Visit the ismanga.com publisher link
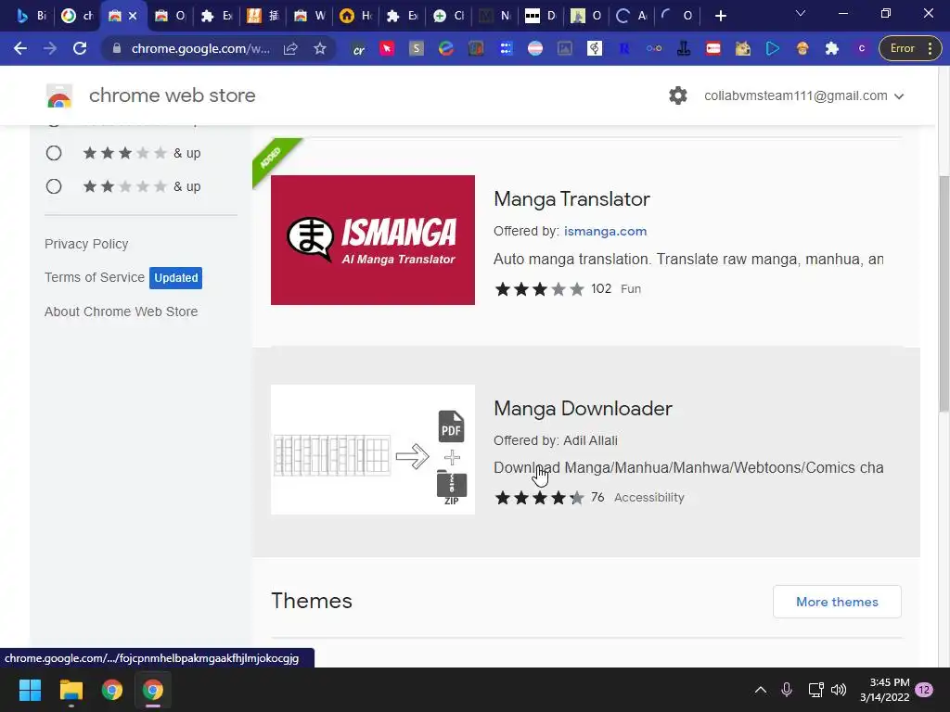 click(605, 231)
